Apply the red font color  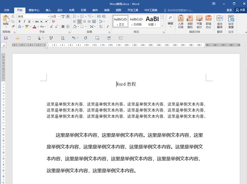point(35,26)
